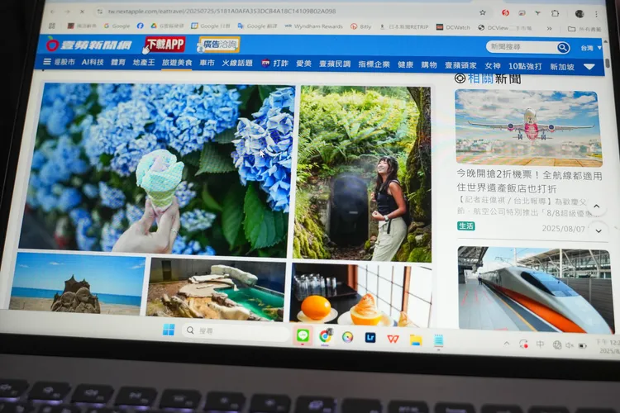Go to the 火線話題 menu item
620x413 pixels.
point(237,63)
